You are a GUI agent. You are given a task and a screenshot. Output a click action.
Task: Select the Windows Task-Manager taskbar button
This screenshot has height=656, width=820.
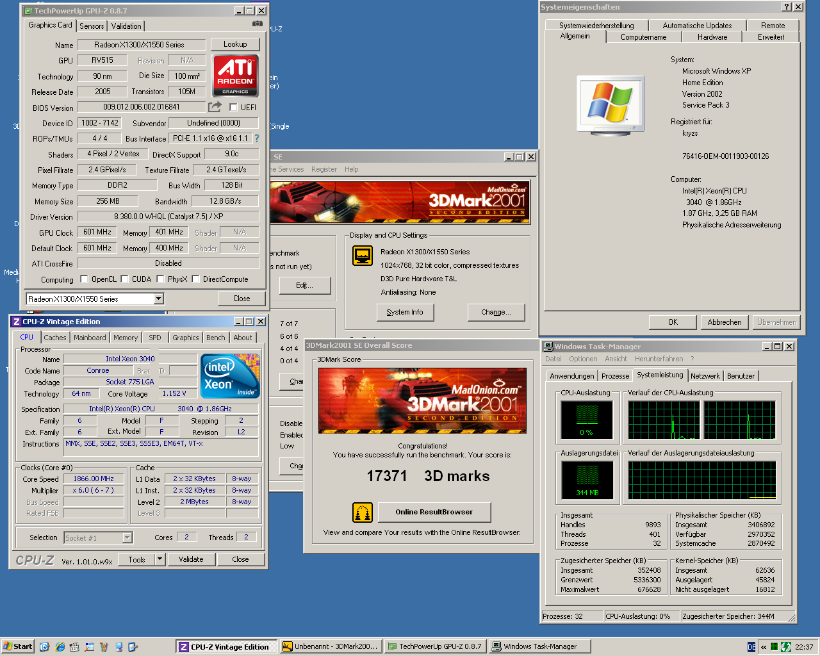tap(541, 647)
